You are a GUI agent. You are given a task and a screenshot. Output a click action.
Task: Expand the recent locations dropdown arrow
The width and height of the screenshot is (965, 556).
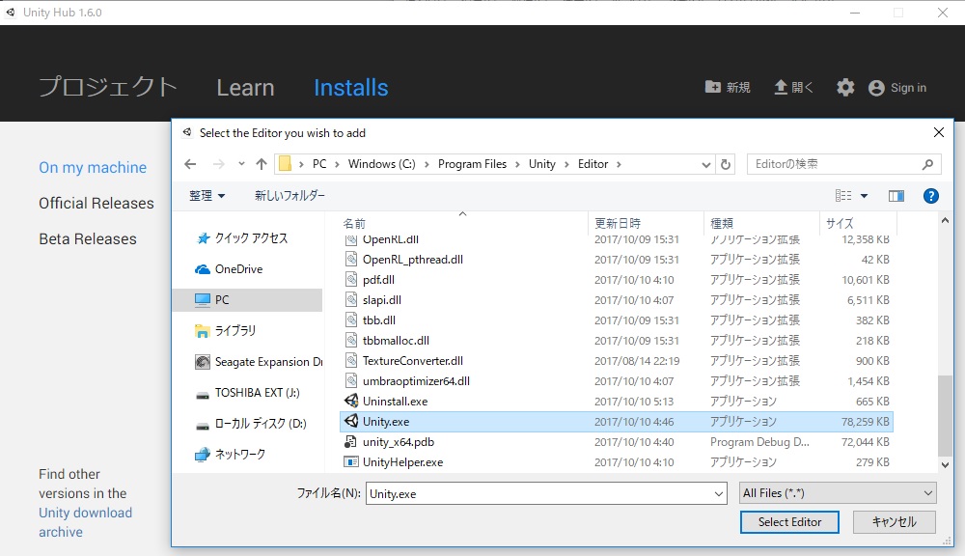tap(241, 164)
